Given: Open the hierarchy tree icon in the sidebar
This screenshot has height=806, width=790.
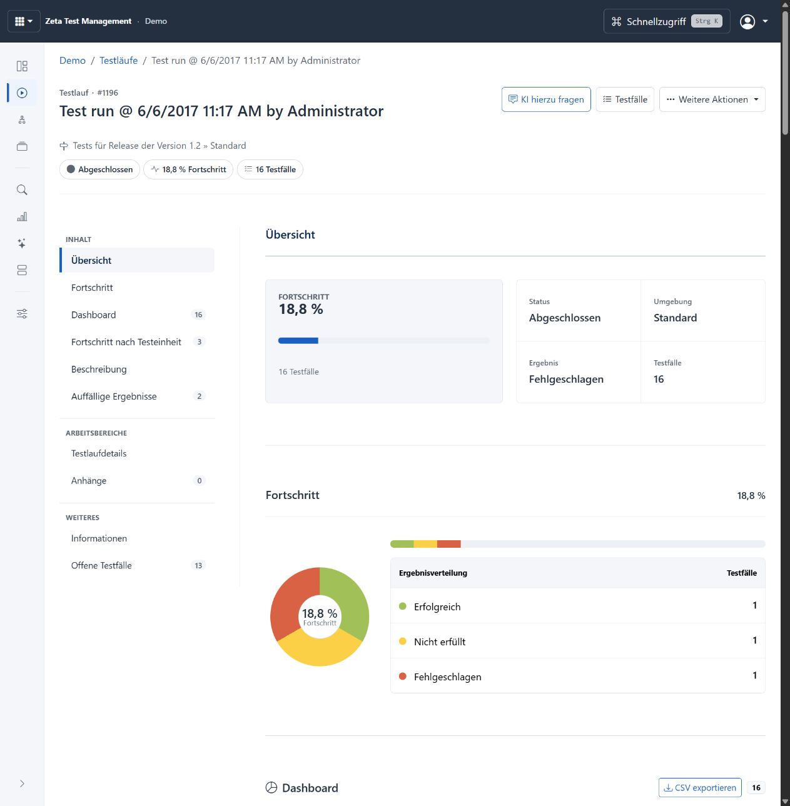Looking at the screenshot, I should pos(22,120).
